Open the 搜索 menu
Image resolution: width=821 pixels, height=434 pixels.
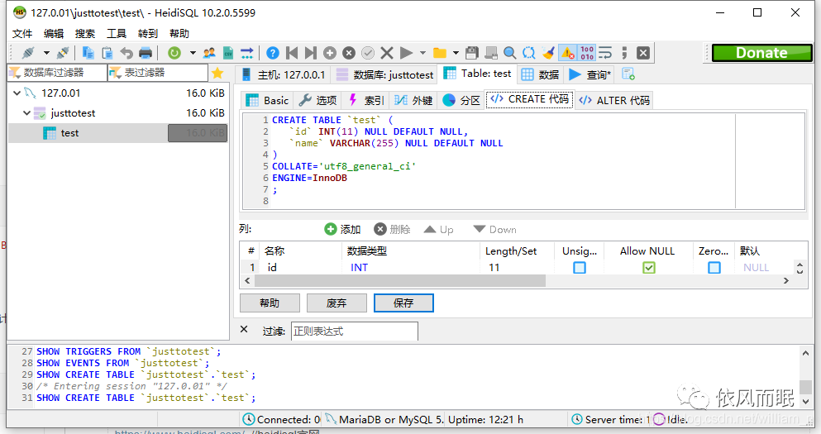coord(85,34)
